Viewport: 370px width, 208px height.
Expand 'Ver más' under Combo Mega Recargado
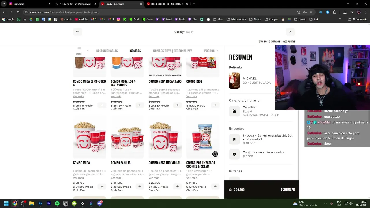pyautogui.click(x=154, y=96)
